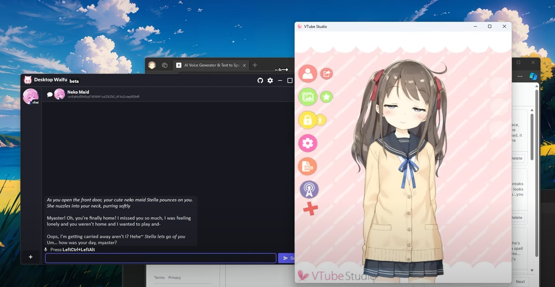Minimize the VTube Studio window
555x287 pixels.
click(x=475, y=26)
